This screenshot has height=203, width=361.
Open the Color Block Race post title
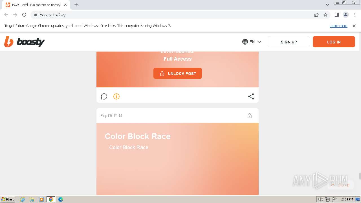click(x=138, y=136)
